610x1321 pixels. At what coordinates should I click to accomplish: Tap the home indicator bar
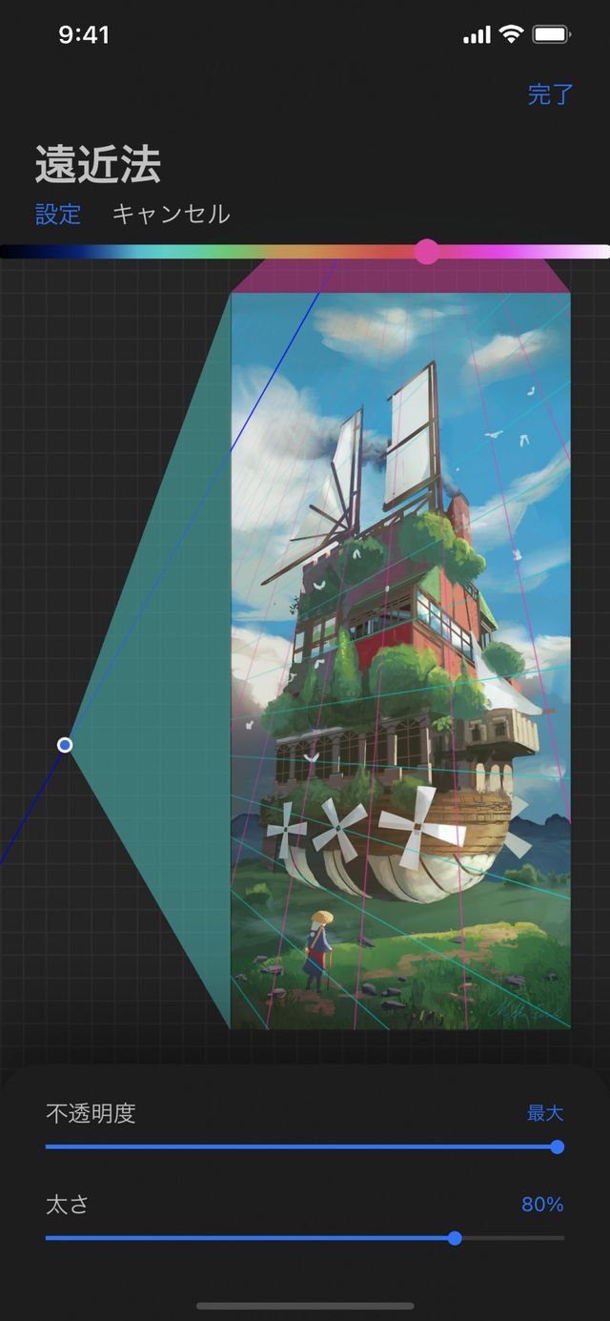[x=305, y=1306]
